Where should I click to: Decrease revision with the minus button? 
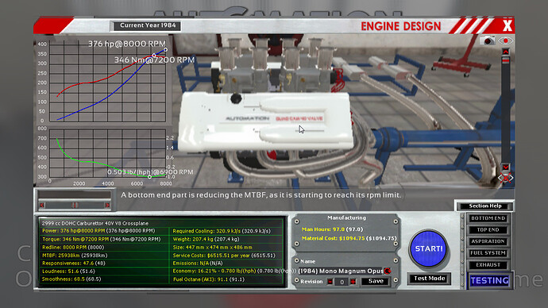click(x=330, y=282)
